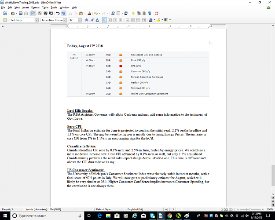The image size is (275, 220).
Task: Open the Undo history dropdown arrow
Action: click(99, 13)
